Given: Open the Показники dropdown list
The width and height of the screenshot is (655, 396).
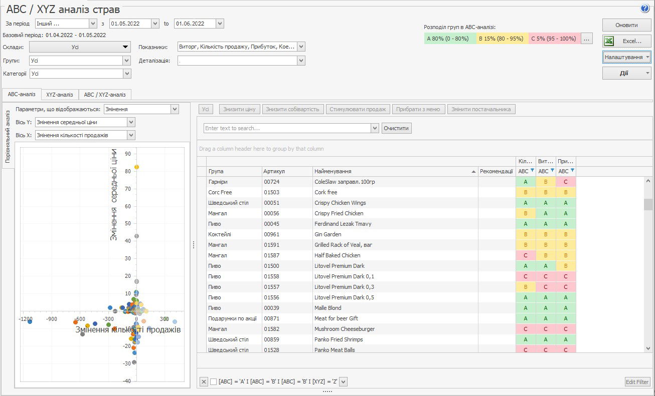Looking at the screenshot, I should coord(301,47).
